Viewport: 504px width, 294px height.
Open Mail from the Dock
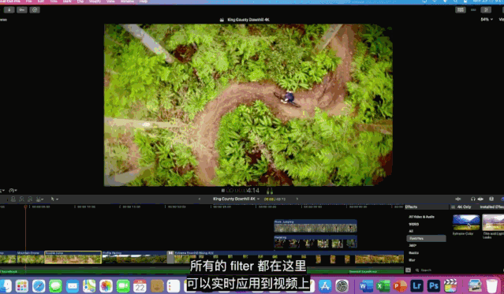(73, 286)
